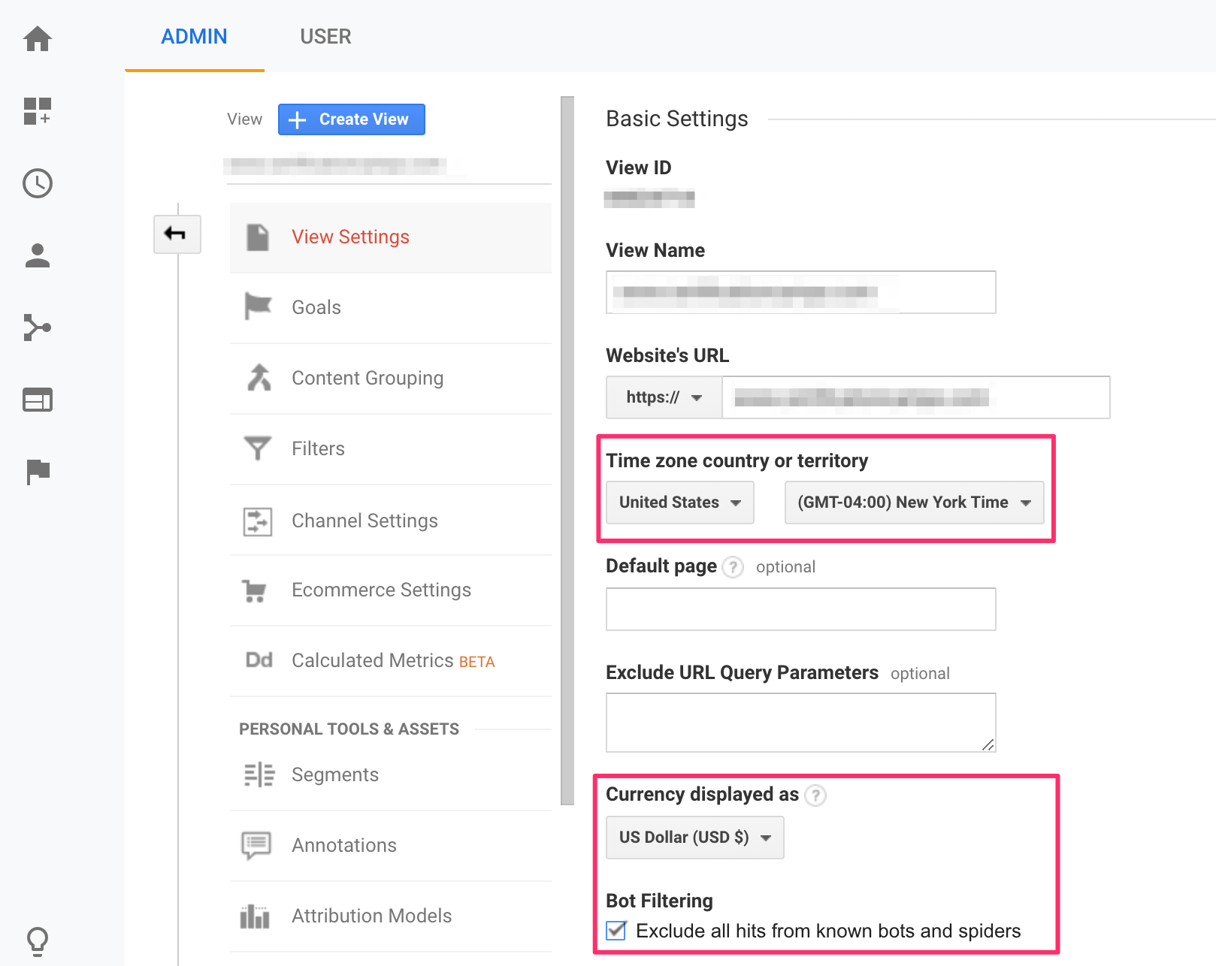Image resolution: width=1216 pixels, height=966 pixels.
Task: Uncheck Exclude all hits from known bots
Action: coord(616,931)
